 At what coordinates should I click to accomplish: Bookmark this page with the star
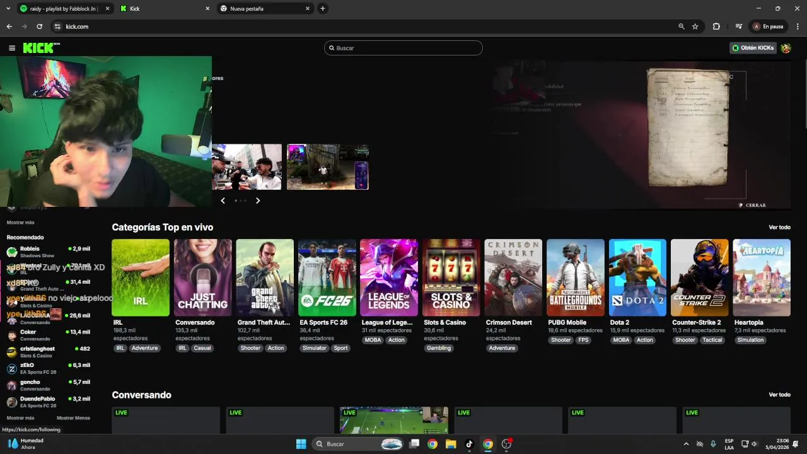[x=695, y=26]
